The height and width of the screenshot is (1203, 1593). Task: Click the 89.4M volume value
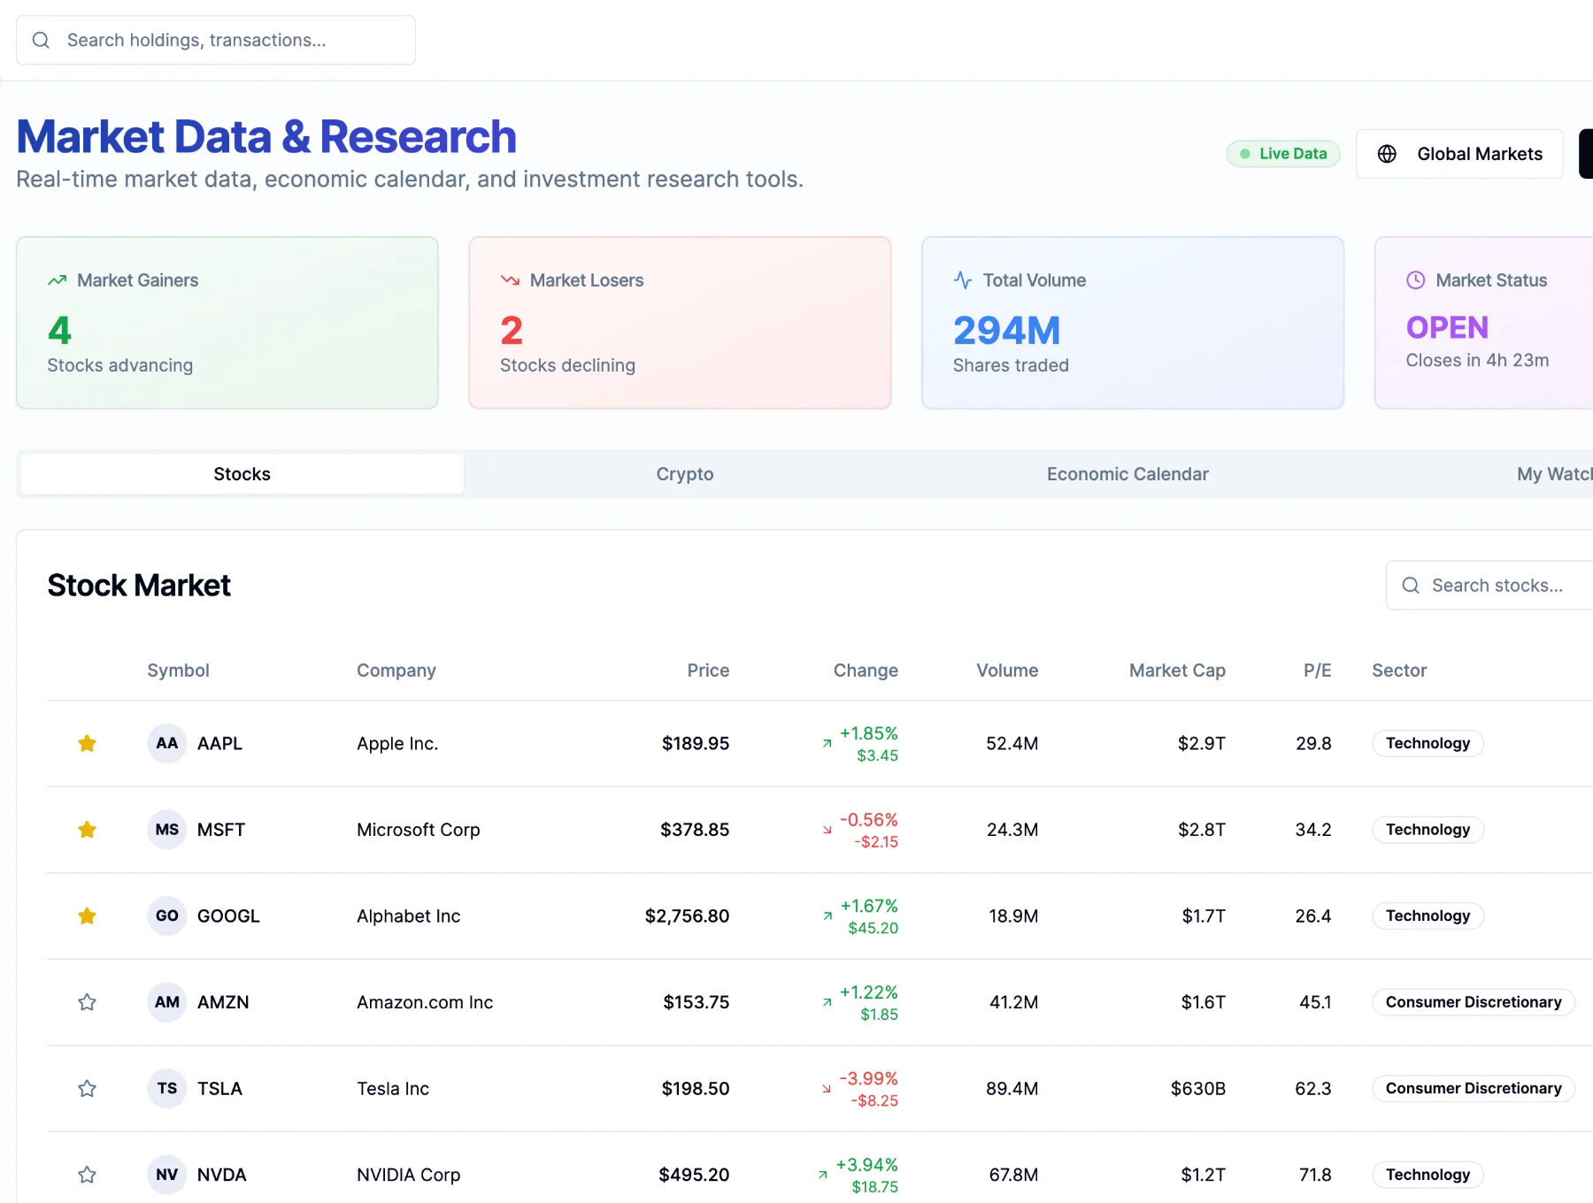[x=1012, y=1089]
